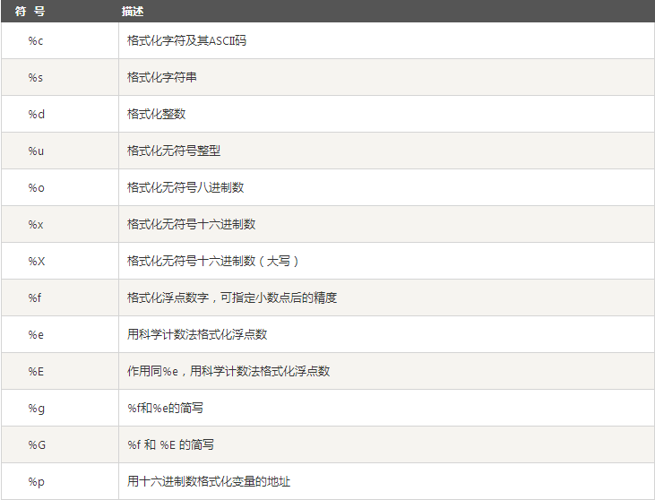655x500 pixels.
Task: Click description 格式化无符号八进制数
Action: click(185, 187)
